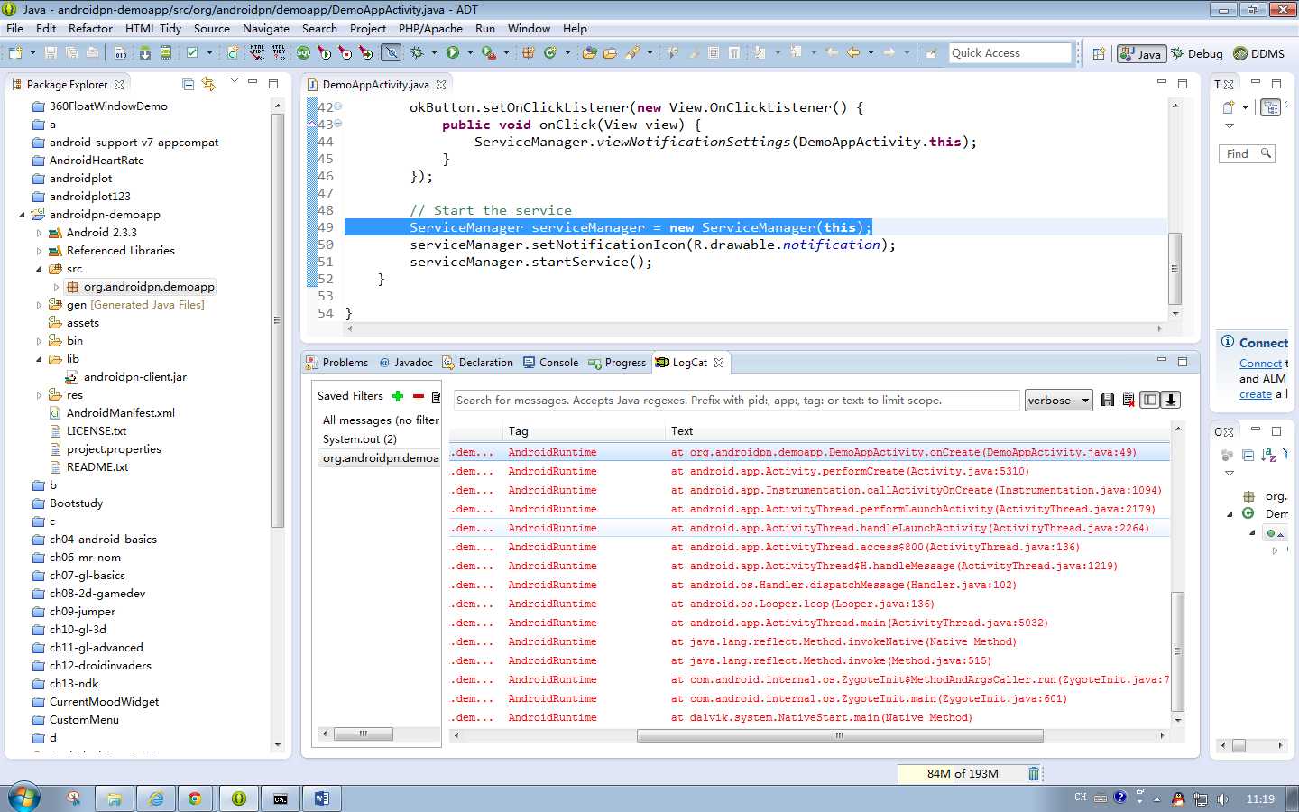Click the Back navigation yellow arrow
This screenshot has width=1299, height=812.
coord(853,52)
